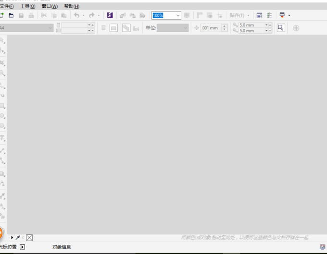Viewport: 327px width, 254px height.
Task: Open a document with the folder icon
Action: [11, 15]
